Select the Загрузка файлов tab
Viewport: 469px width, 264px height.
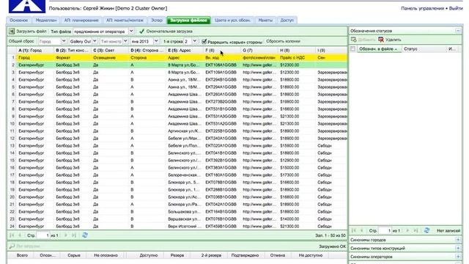tap(189, 20)
